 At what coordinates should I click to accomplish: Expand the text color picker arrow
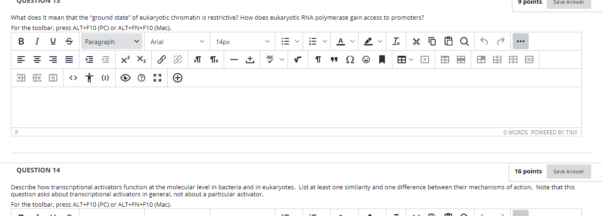352,42
